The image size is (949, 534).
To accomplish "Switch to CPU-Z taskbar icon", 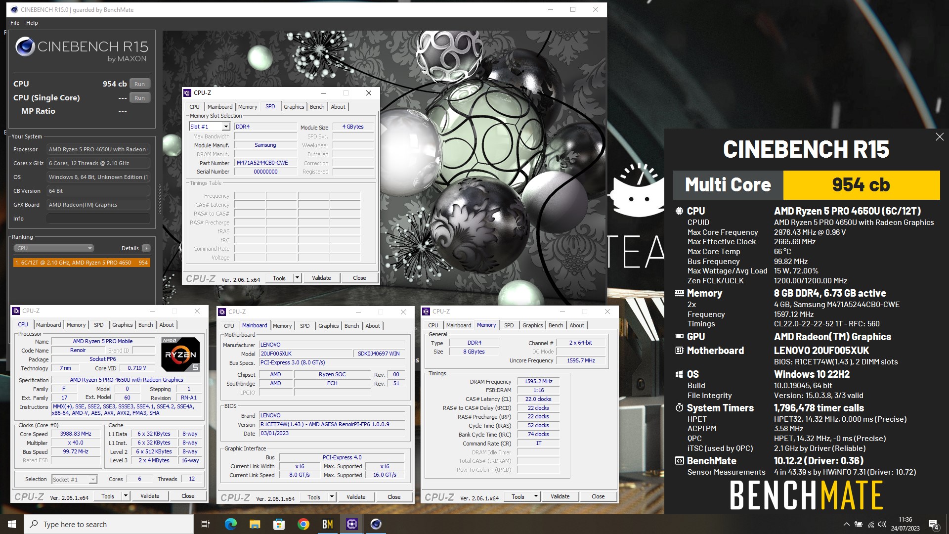I will click(352, 524).
